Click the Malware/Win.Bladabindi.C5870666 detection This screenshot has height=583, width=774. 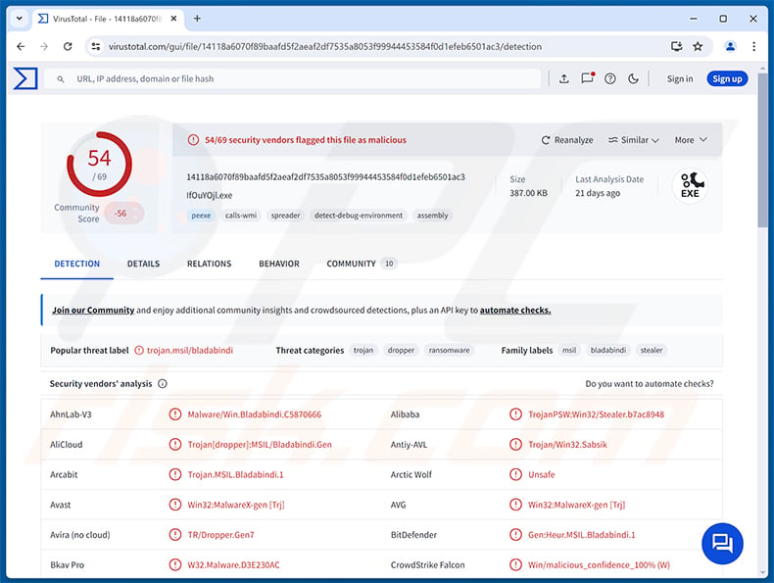point(254,414)
